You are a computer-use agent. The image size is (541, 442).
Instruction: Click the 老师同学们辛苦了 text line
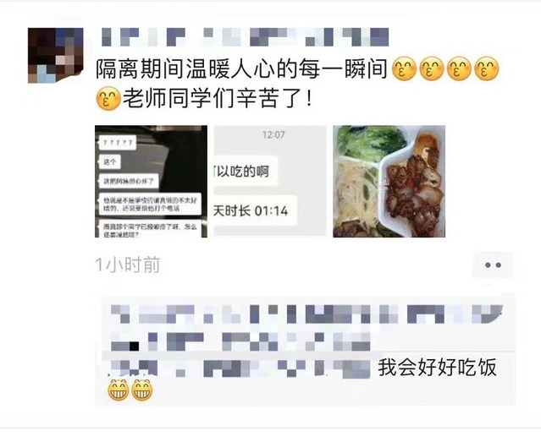(218, 99)
